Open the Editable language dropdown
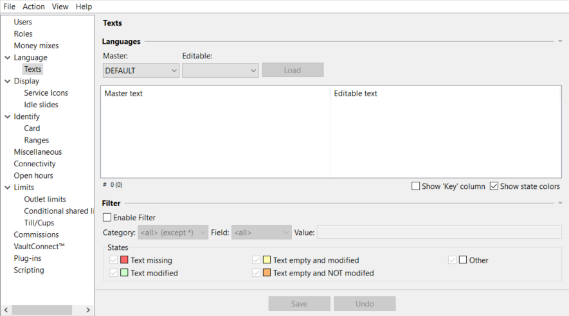569x316 pixels. point(220,70)
